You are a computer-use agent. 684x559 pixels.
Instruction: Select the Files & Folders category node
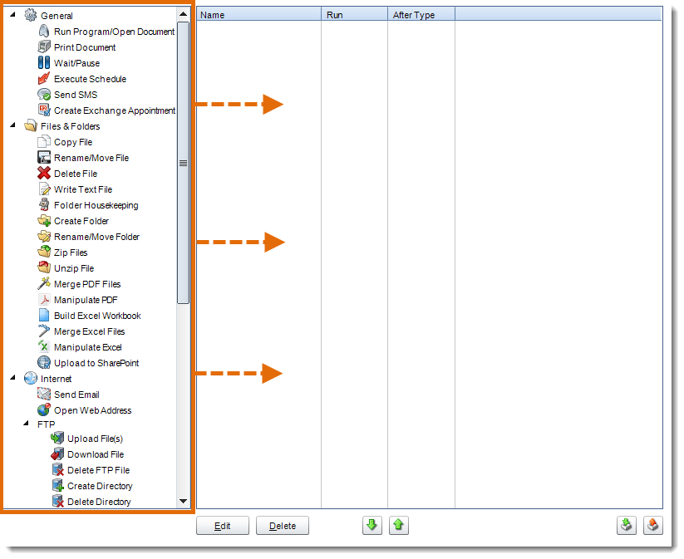71,126
